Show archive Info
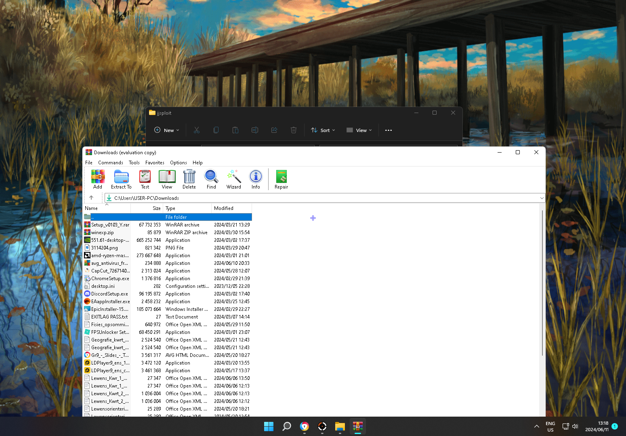The width and height of the screenshot is (626, 436). pyautogui.click(x=256, y=179)
